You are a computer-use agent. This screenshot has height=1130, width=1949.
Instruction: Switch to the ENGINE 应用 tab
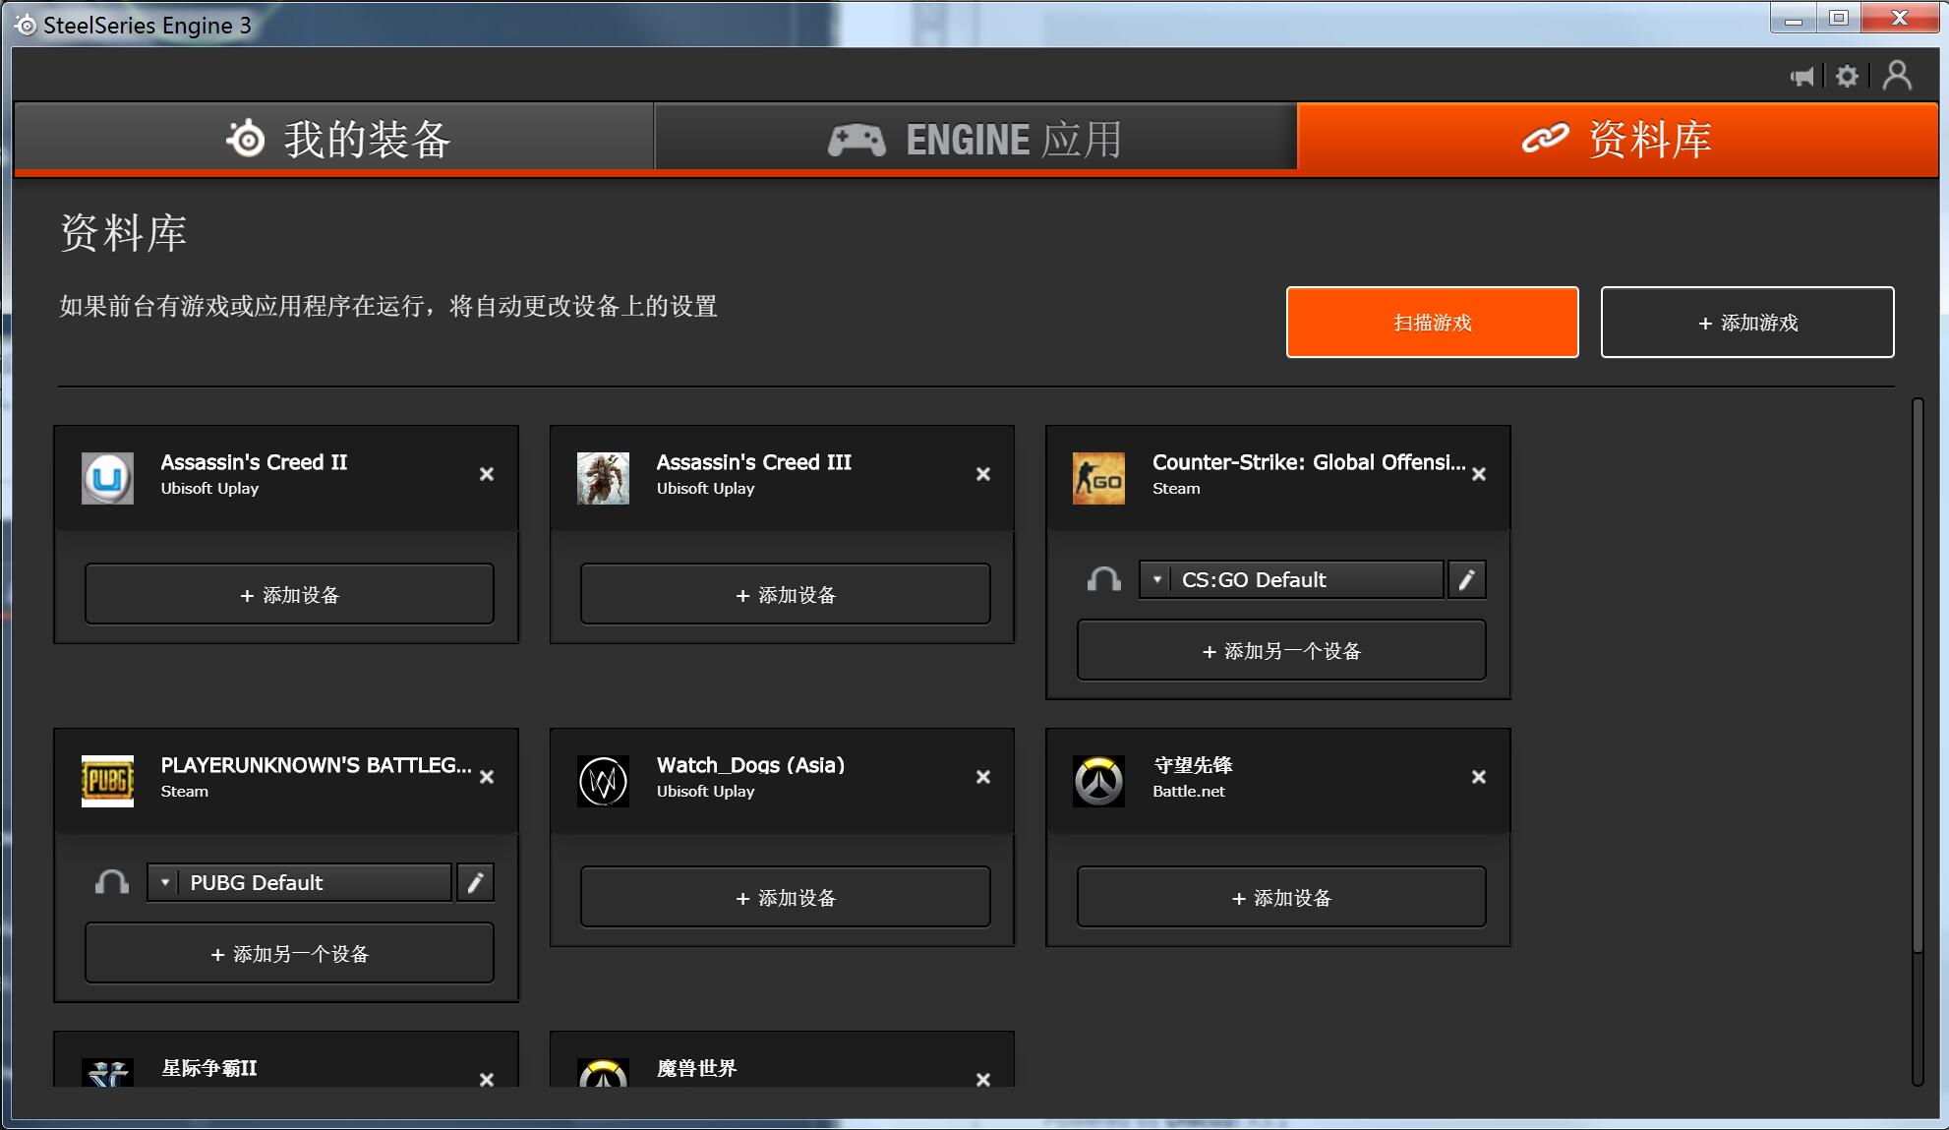point(975,139)
